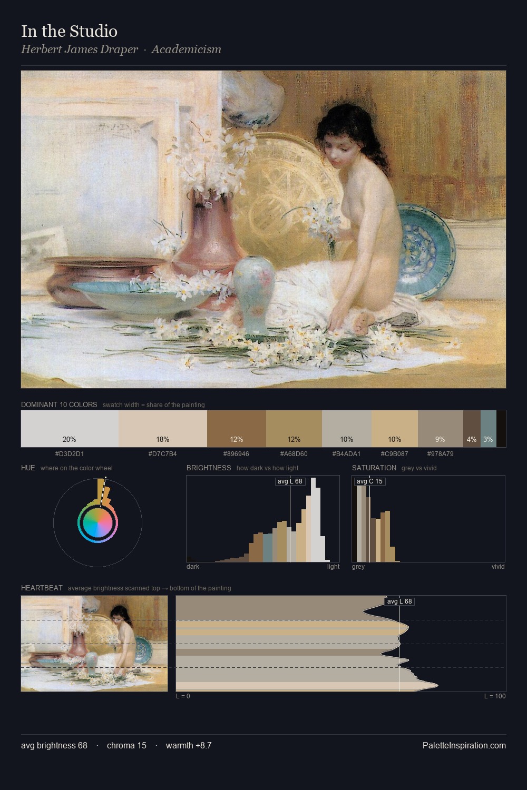
Task: Click the 'HUE' section heading
Action: click(28, 468)
